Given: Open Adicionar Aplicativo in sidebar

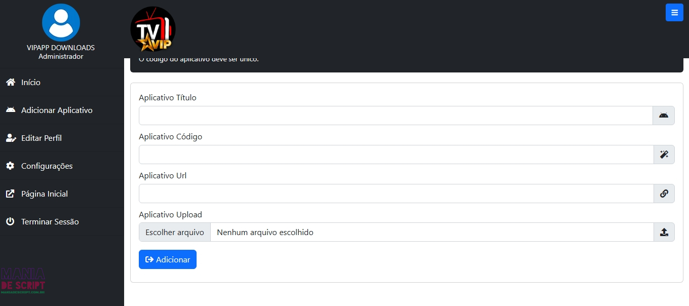Looking at the screenshot, I should [62, 110].
